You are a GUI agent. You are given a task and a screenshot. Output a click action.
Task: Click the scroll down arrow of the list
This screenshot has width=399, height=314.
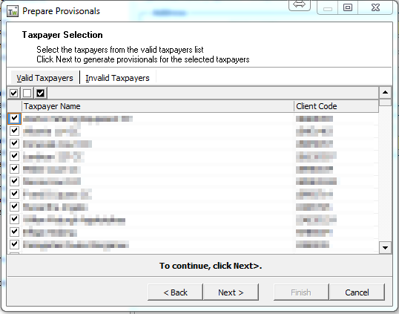(385, 247)
